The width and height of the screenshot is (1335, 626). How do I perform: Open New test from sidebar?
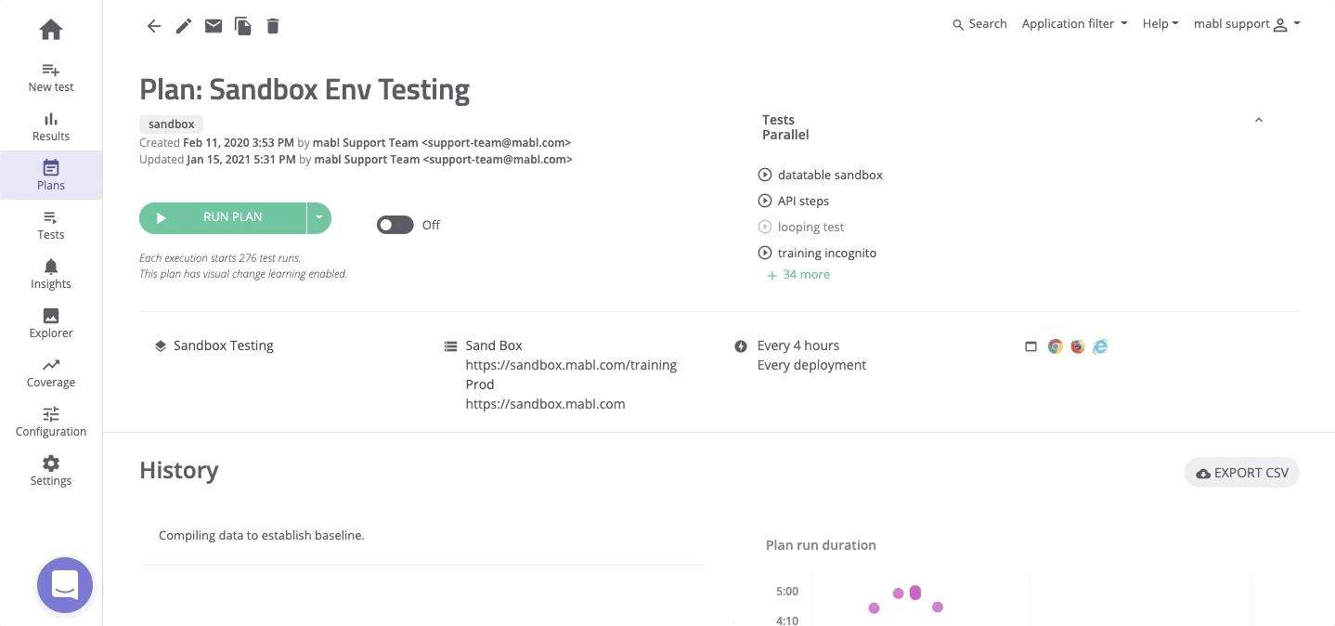tap(51, 77)
